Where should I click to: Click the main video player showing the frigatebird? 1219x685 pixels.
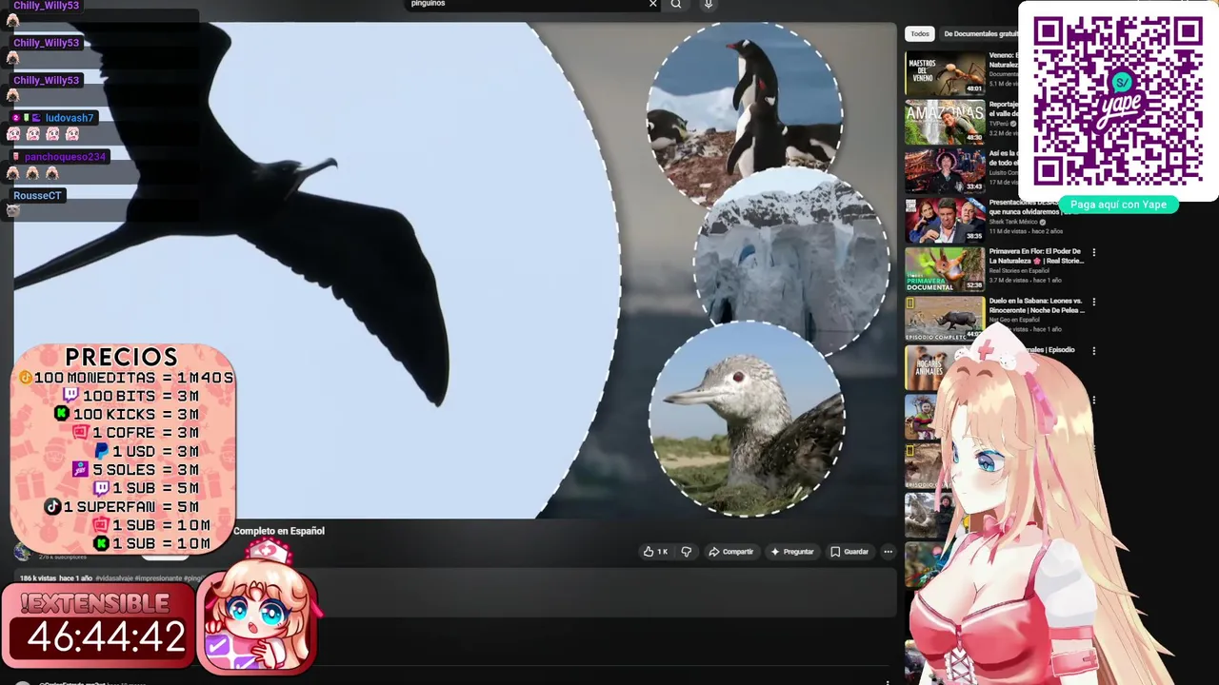click(455, 270)
